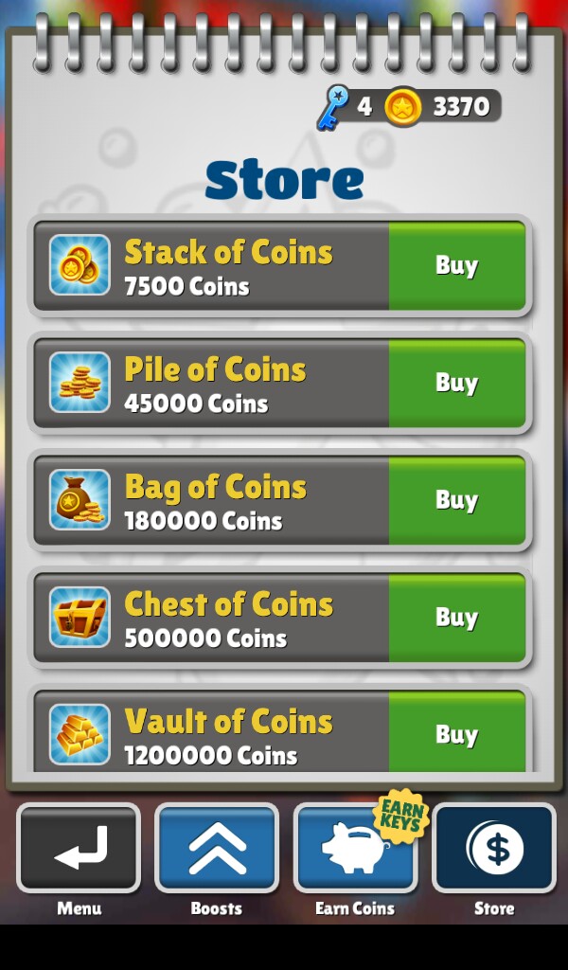The height and width of the screenshot is (970, 568).
Task: Tap the blue key icon
Action: (333, 108)
